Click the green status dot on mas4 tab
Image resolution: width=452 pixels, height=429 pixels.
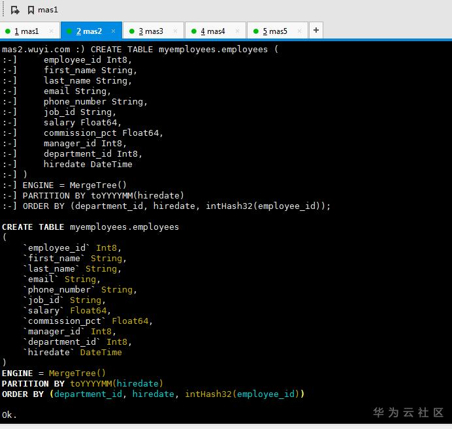(194, 31)
